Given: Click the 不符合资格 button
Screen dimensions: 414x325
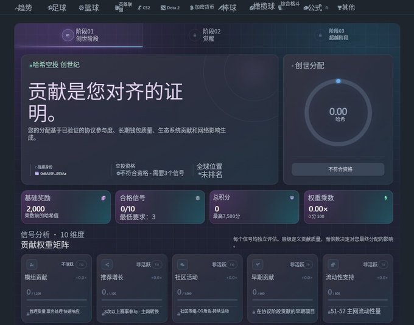Looking at the screenshot, I should (x=338, y=169).
